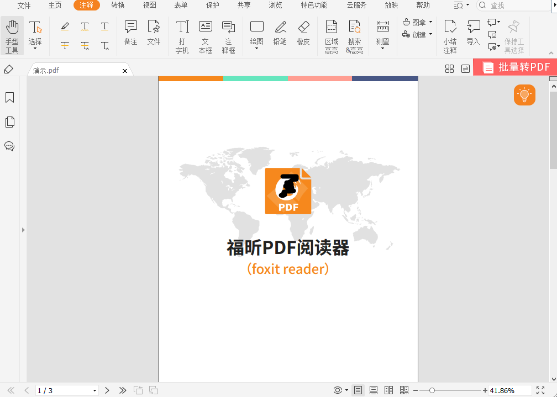Viewport: 557px width, 397px height.
Task: Select the 打字机 (Typewriter) tool
Action: [x=182, y=35]
